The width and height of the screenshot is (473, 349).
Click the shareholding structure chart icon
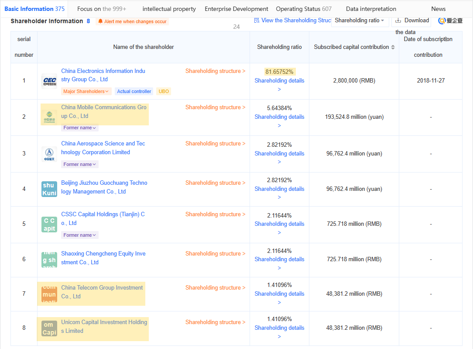coord(257,20)
